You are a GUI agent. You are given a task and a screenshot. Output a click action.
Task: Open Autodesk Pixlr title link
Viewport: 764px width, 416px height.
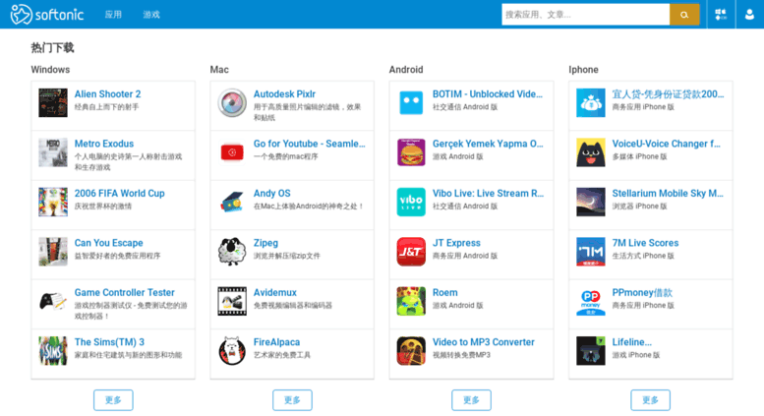[x=284, y=94]
